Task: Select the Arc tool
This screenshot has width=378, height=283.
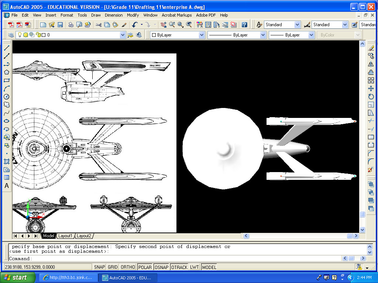Action: tap(7, 88)
